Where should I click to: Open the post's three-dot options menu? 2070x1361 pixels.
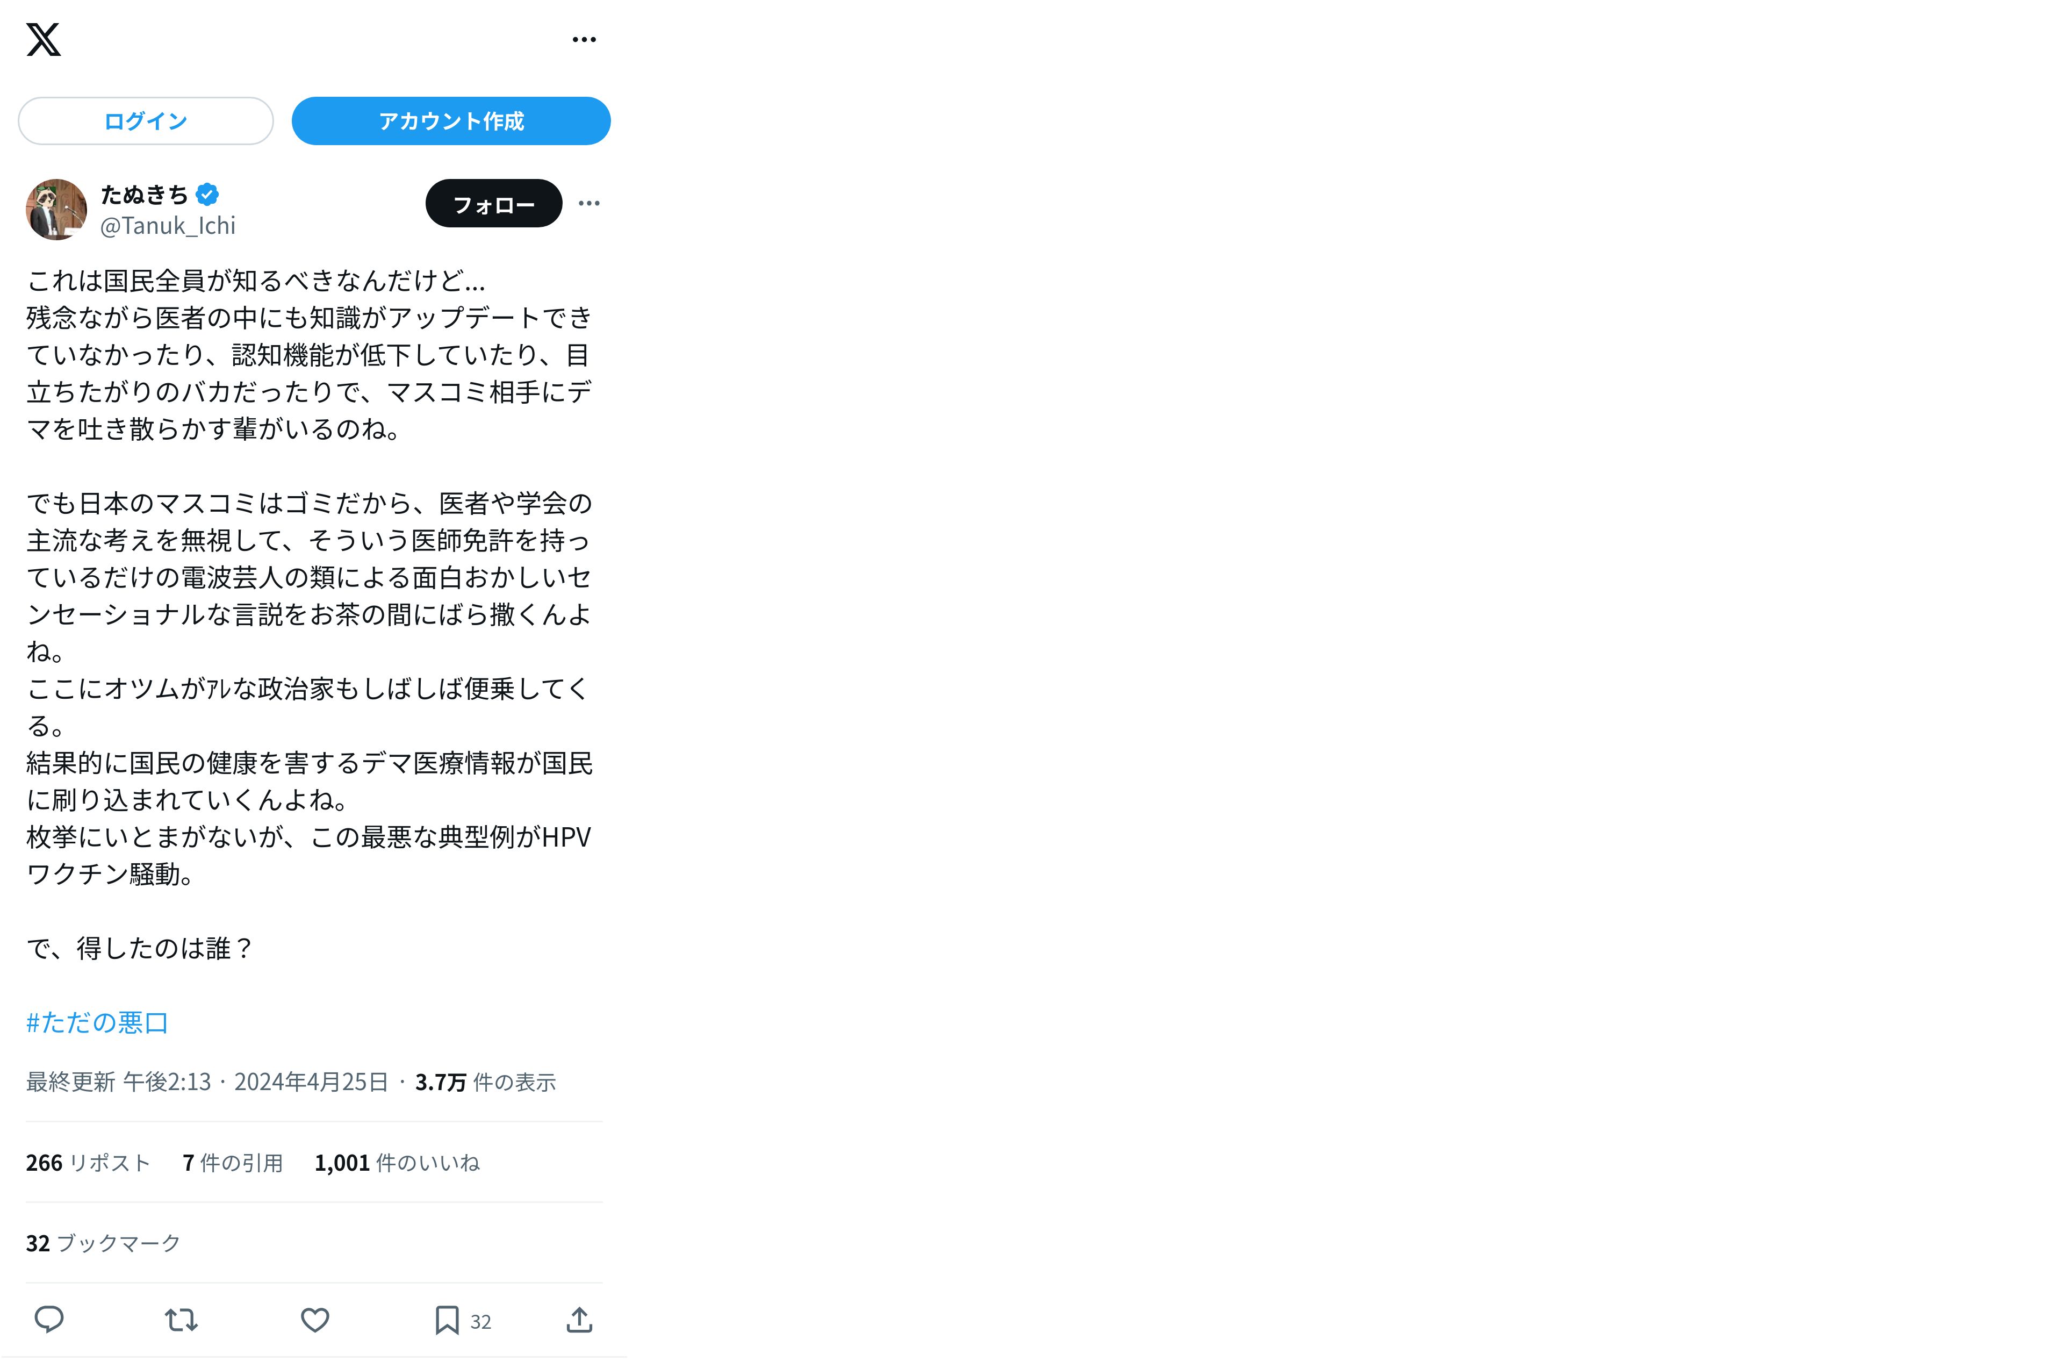click(589, 204)
